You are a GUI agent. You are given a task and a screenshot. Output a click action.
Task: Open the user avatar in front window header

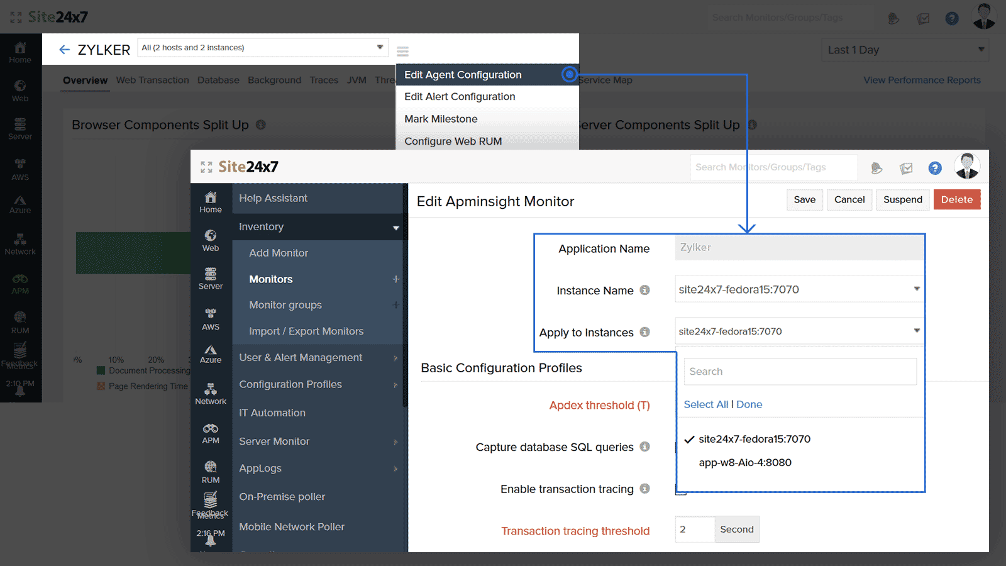[967, 167]
